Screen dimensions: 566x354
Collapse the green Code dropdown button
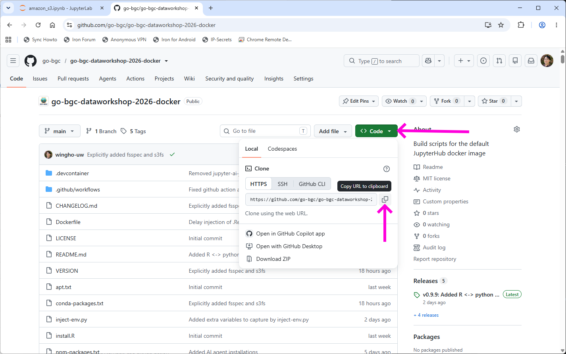tap(376, 131)
